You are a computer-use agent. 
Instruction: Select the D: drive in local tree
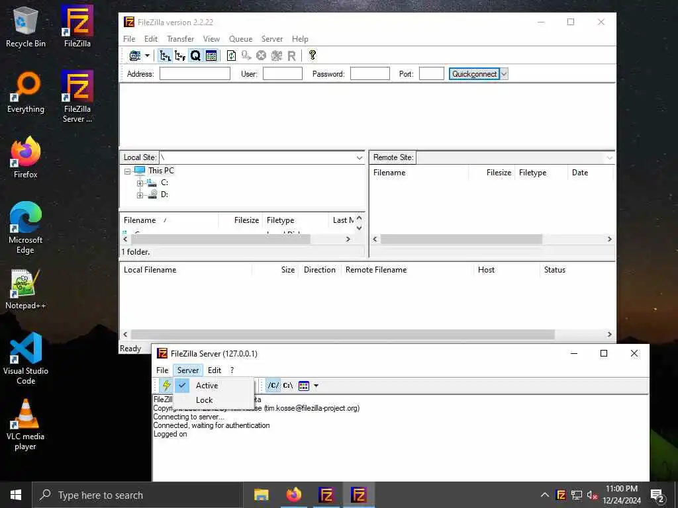tap(164, 194)
